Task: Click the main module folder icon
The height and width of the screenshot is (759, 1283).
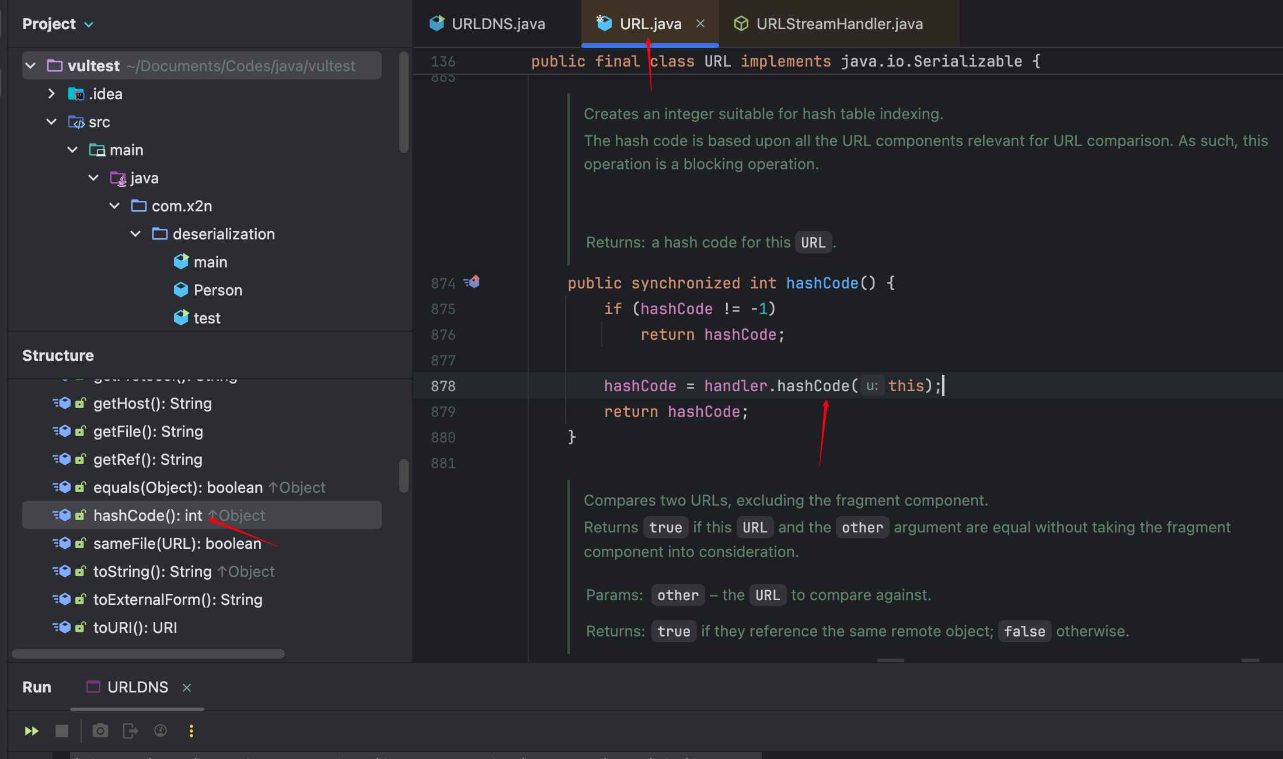Action: 97,150
